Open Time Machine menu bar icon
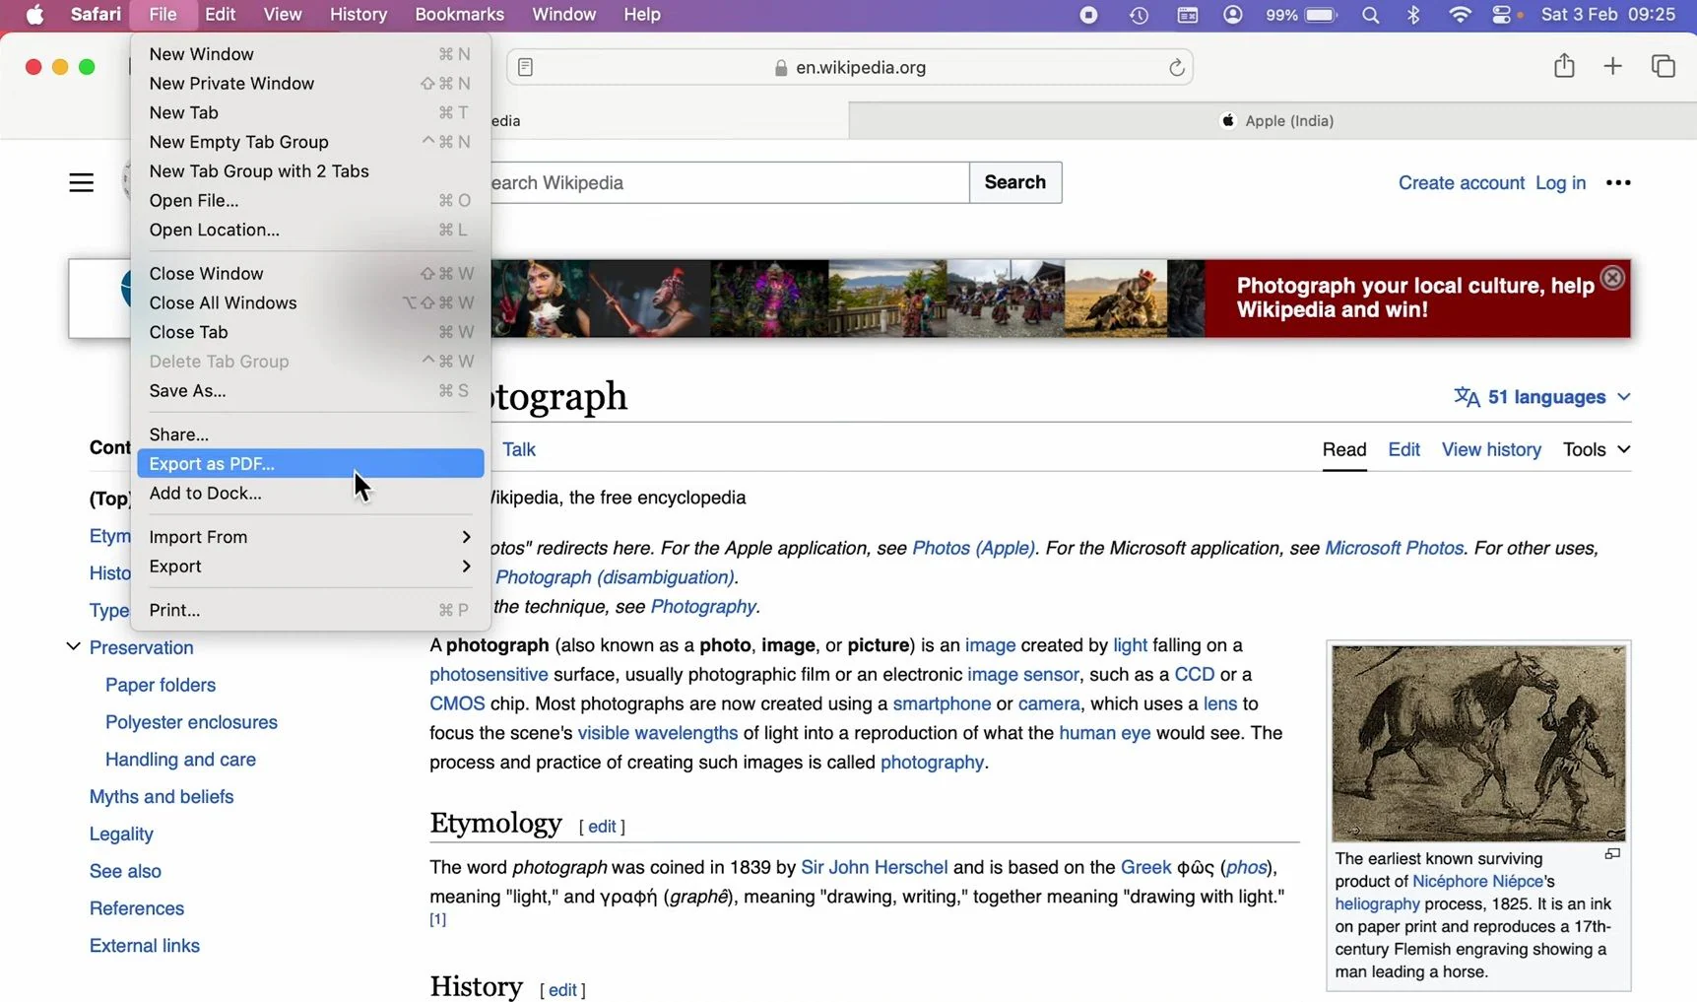 click(x=1139, y=15)
